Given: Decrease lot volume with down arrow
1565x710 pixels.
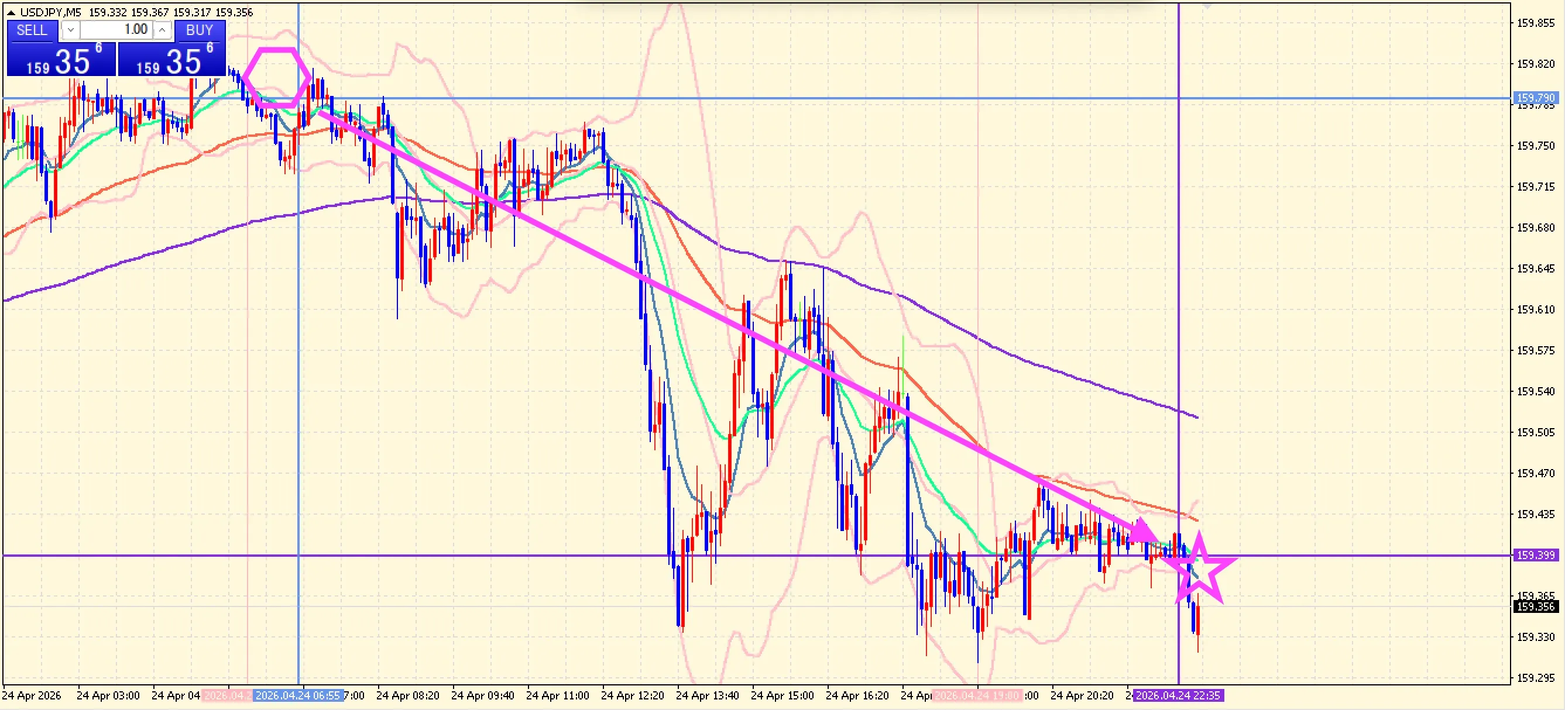Looking at the screenshot, I should point(70,30).
